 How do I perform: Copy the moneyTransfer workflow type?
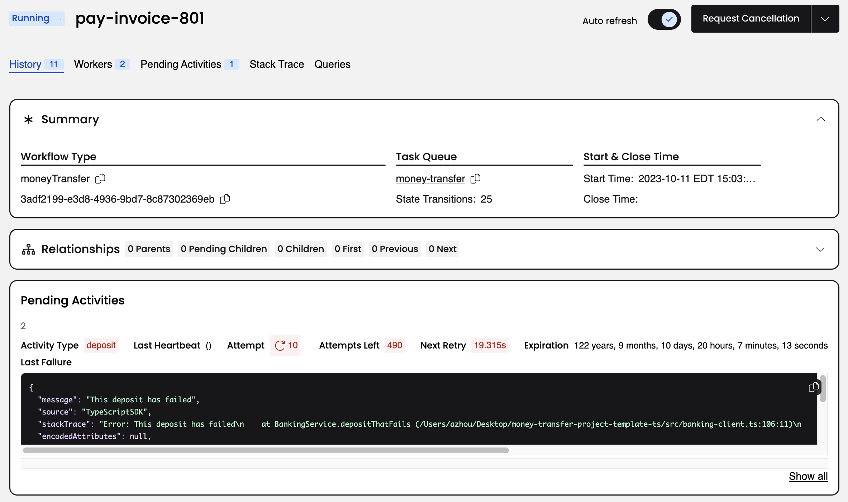100,178
